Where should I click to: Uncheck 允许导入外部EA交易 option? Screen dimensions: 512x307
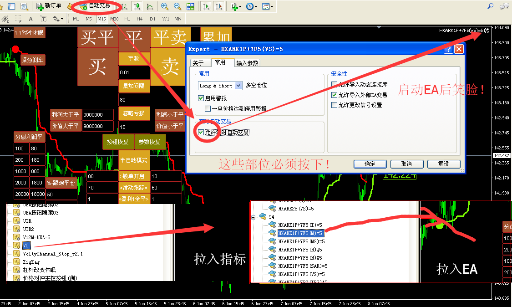(x=335, y=95)
